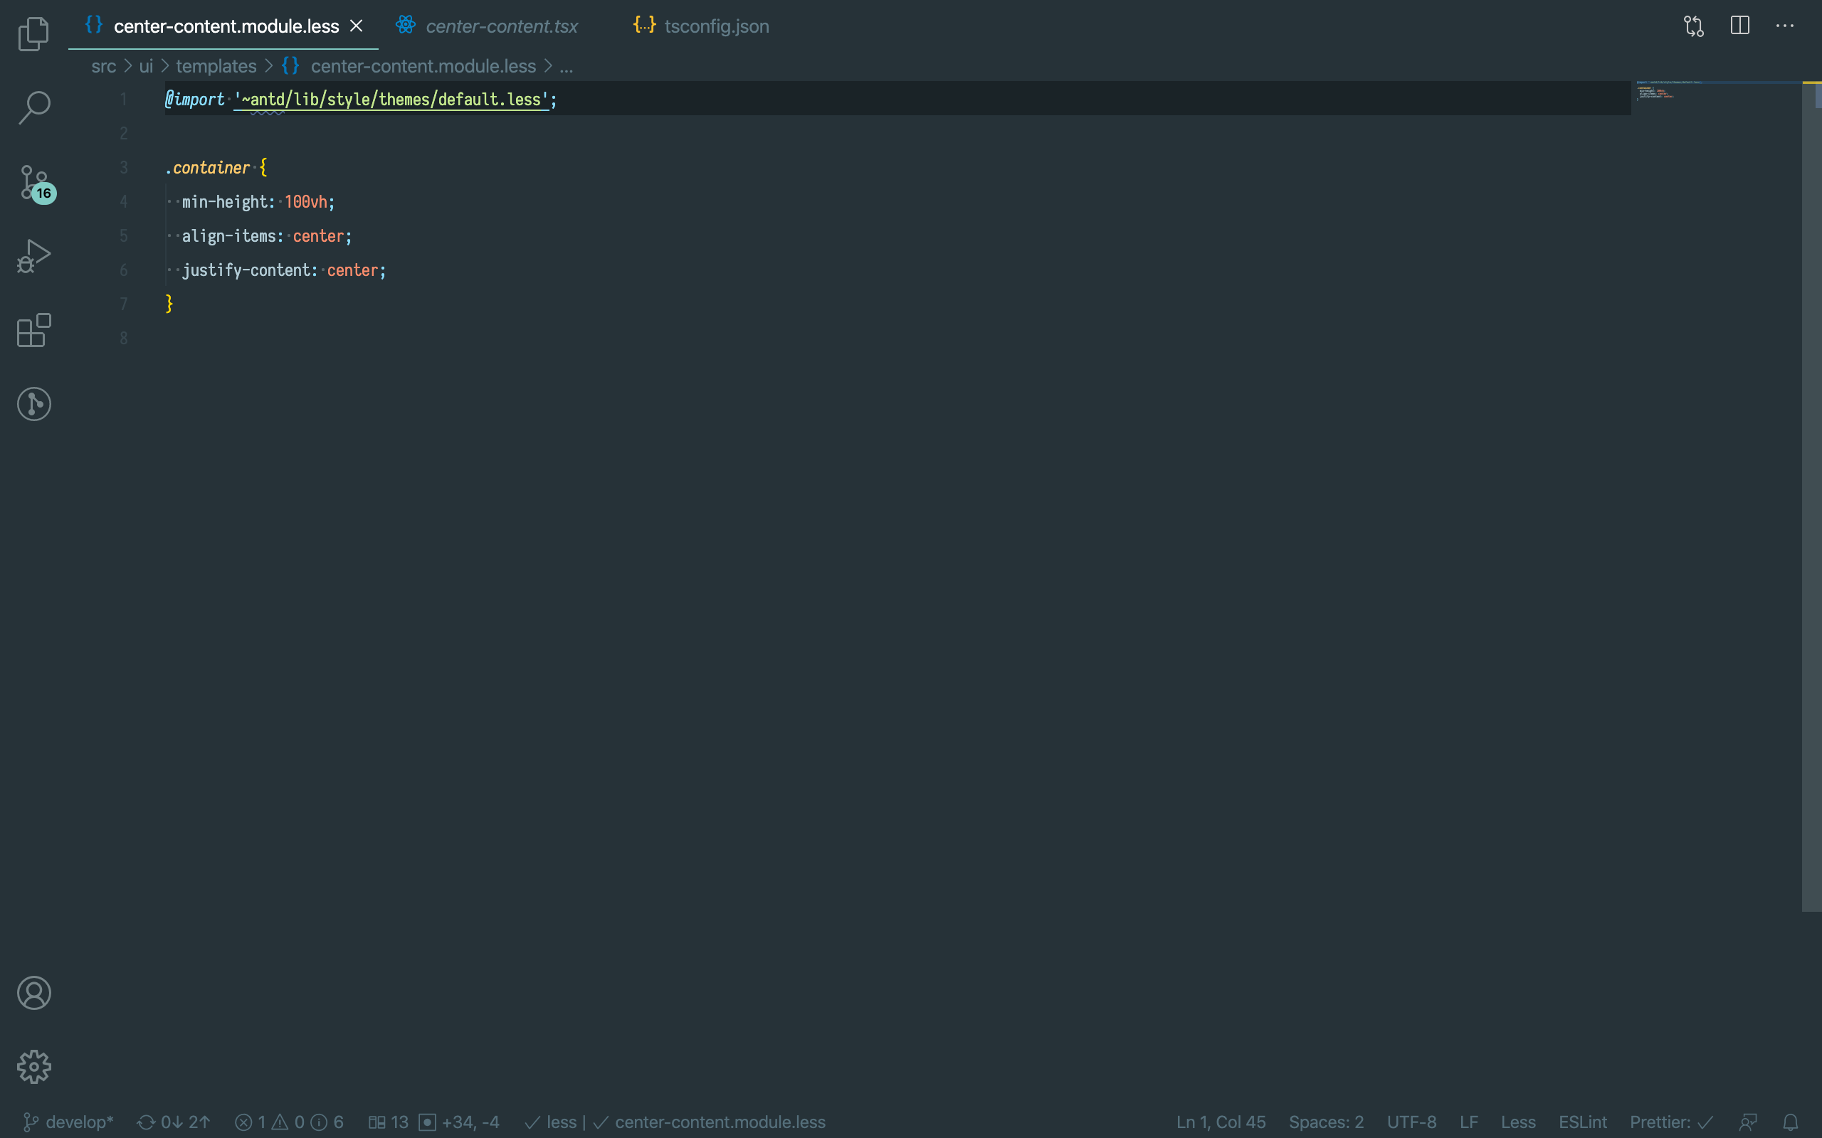1822x1138 pixels.
Task: Open the editor More Actions ellipsis menu
Action: pos(1784,26)
